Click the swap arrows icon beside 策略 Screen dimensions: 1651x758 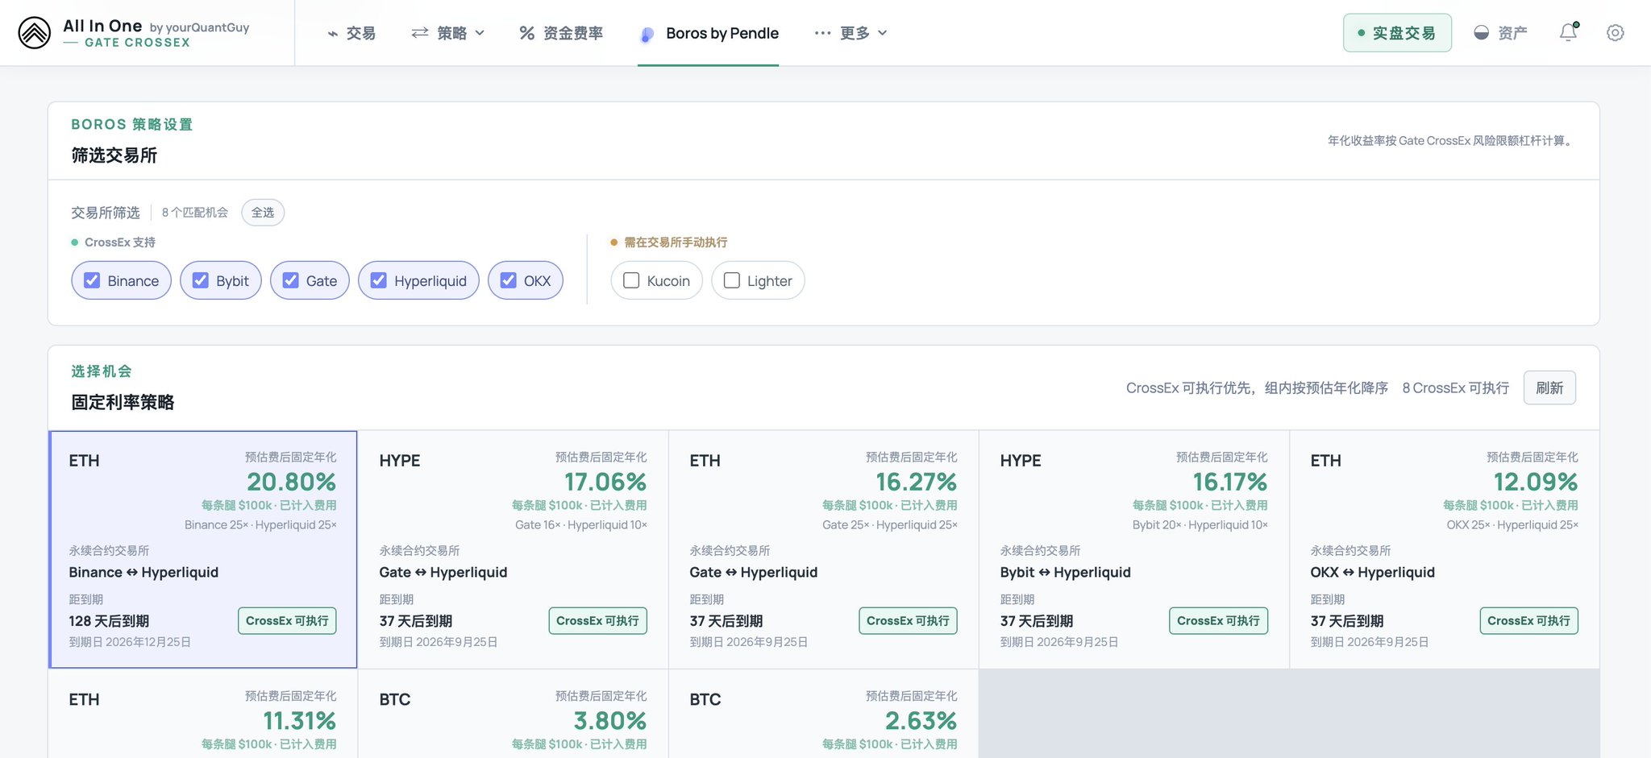pyautogui.click(x=419, y=33)
